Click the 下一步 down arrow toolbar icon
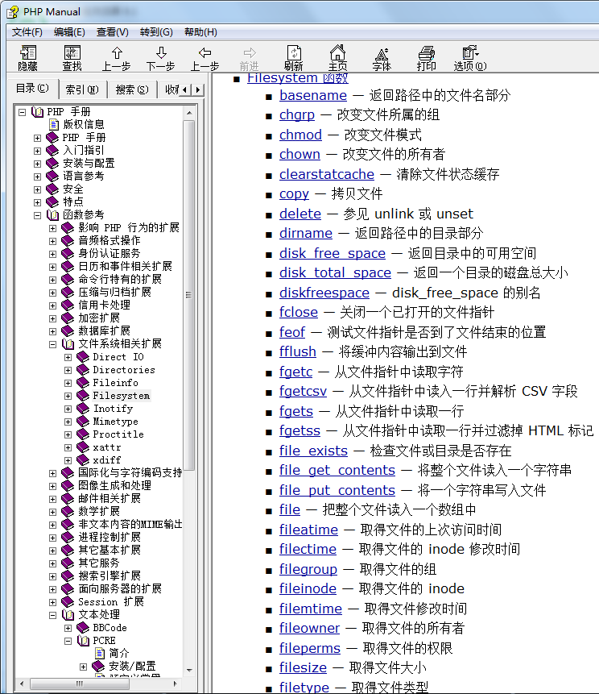Image resolution: width=599 pixels, height=694 pixels. pyautogui.click(x=161, y=57)
